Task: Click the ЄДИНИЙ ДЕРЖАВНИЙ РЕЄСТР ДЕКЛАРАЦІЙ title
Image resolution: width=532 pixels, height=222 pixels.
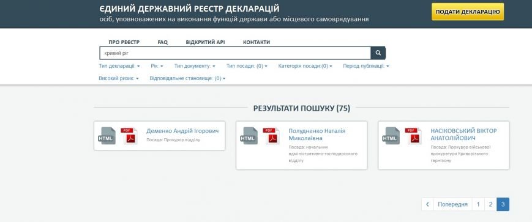Action: (x=190, y=9)
